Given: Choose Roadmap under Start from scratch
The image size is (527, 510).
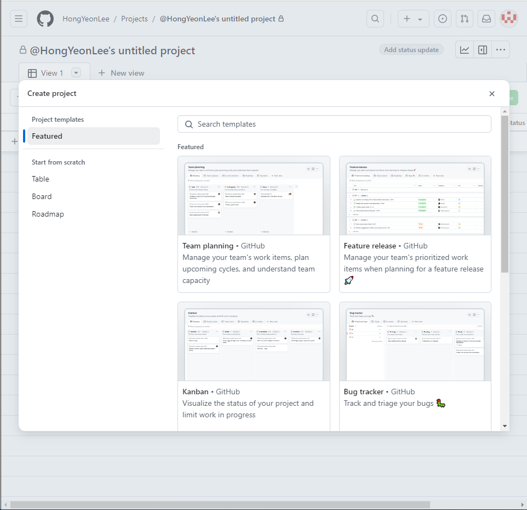Looking at the screenshot, I should tap(48, 214).
